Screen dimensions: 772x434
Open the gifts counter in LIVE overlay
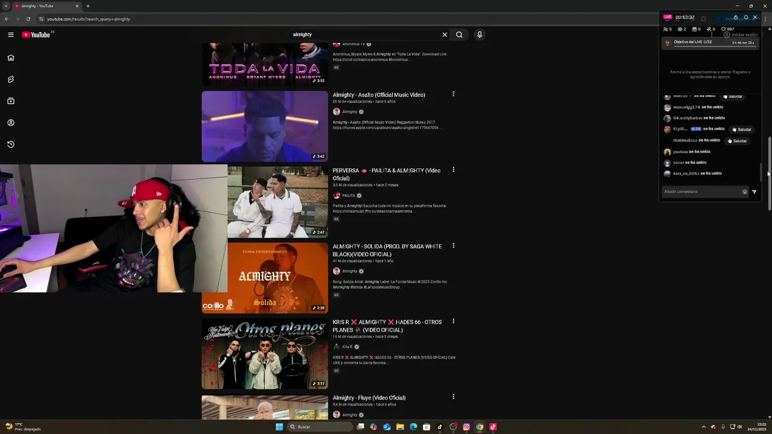(x=696, y=29)
